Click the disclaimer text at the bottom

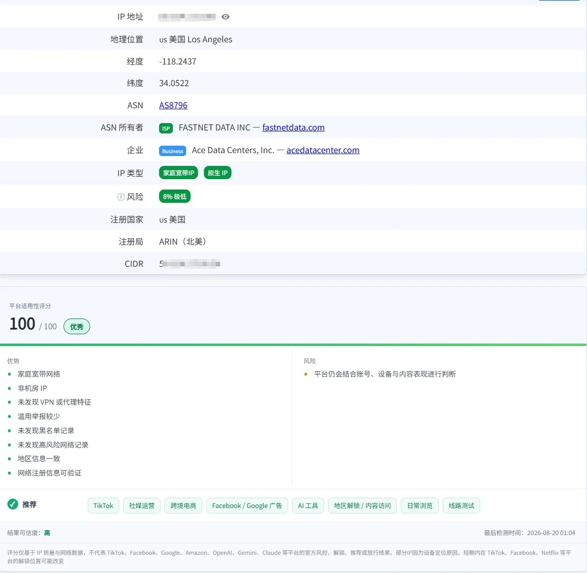289,557
